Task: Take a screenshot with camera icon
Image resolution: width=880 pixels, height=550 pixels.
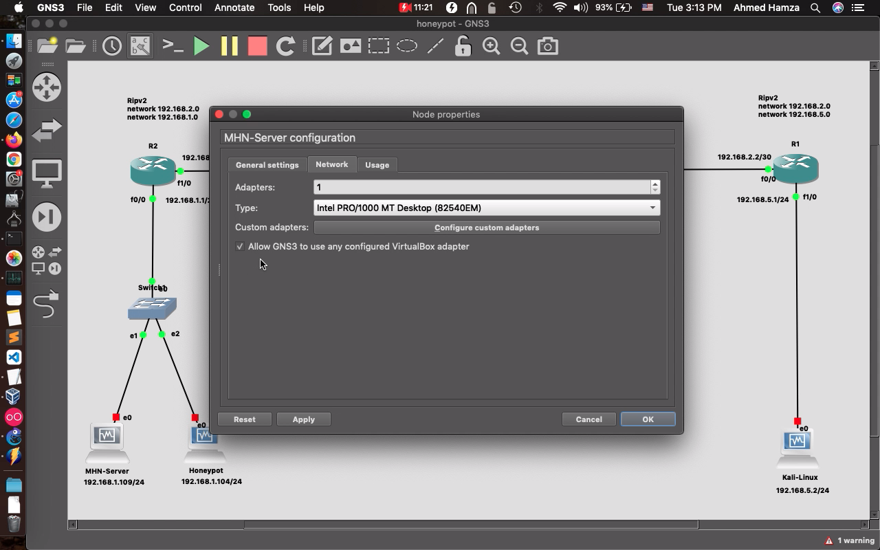Action: pos(547,46)
